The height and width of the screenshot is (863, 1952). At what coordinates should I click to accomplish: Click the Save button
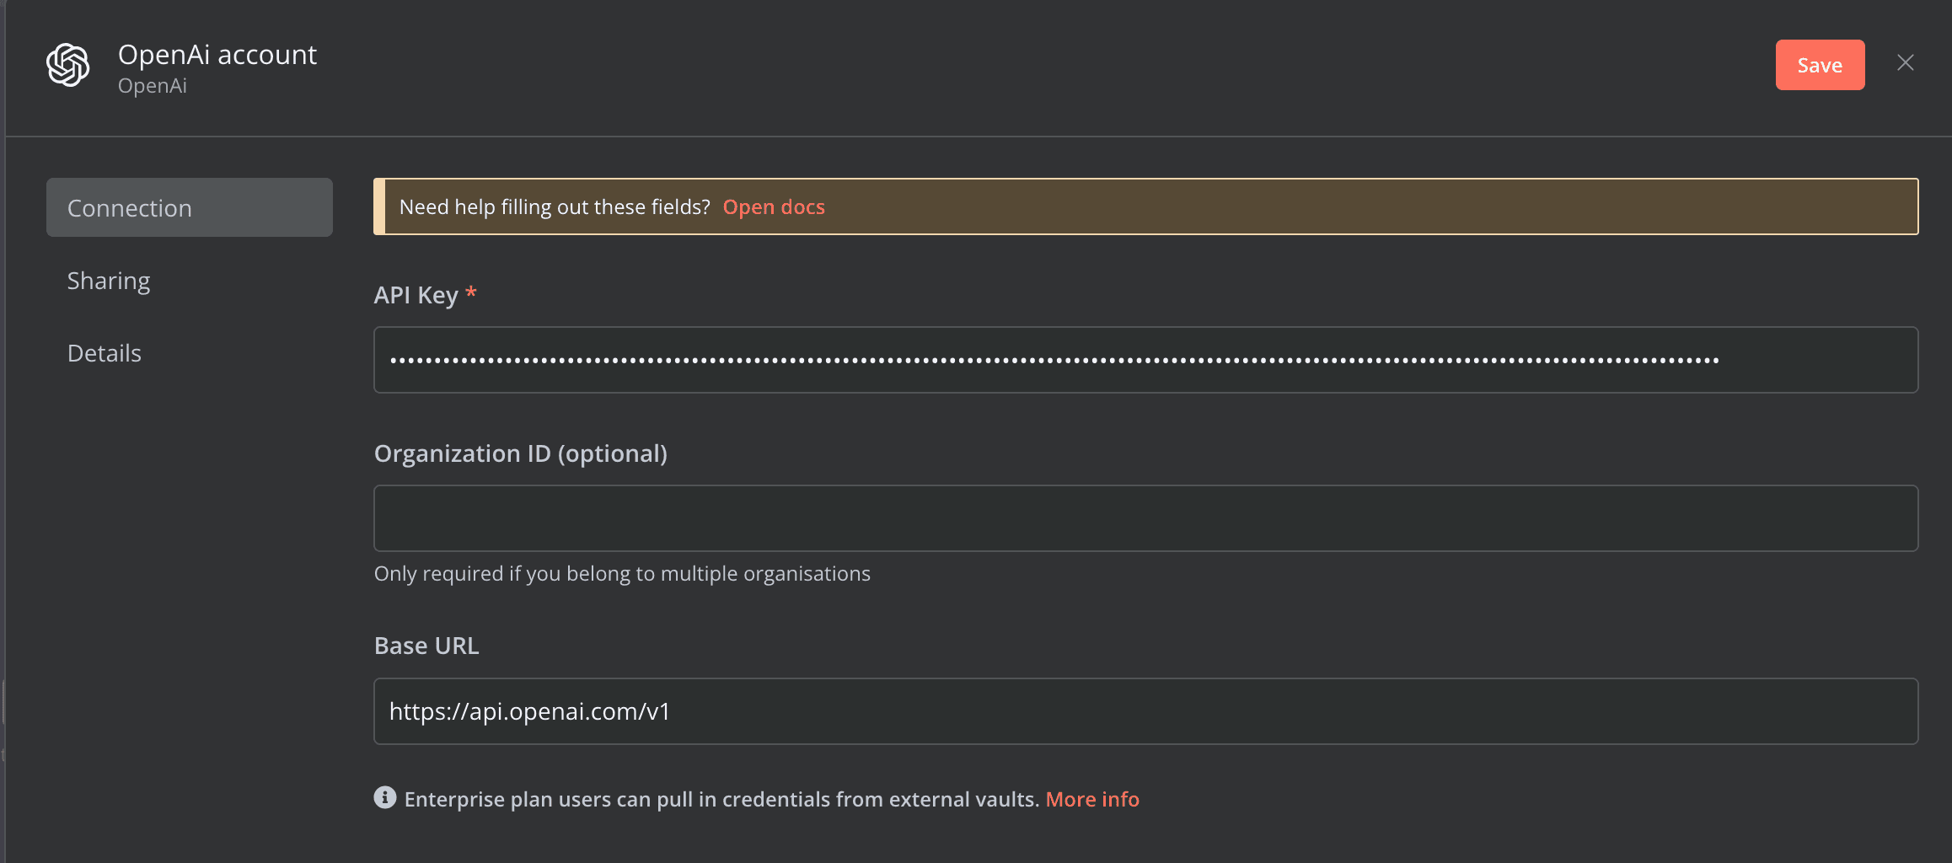point(1820,65)
